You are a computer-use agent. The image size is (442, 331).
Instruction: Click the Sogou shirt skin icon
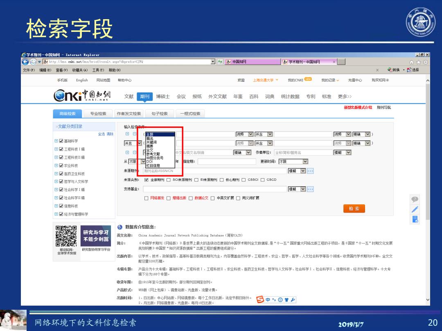click(286, 300)
